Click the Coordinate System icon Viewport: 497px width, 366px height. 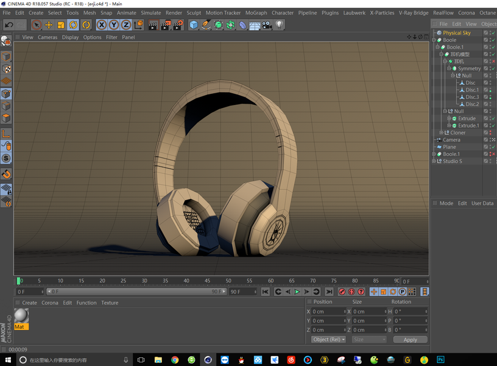coord(138,25)
